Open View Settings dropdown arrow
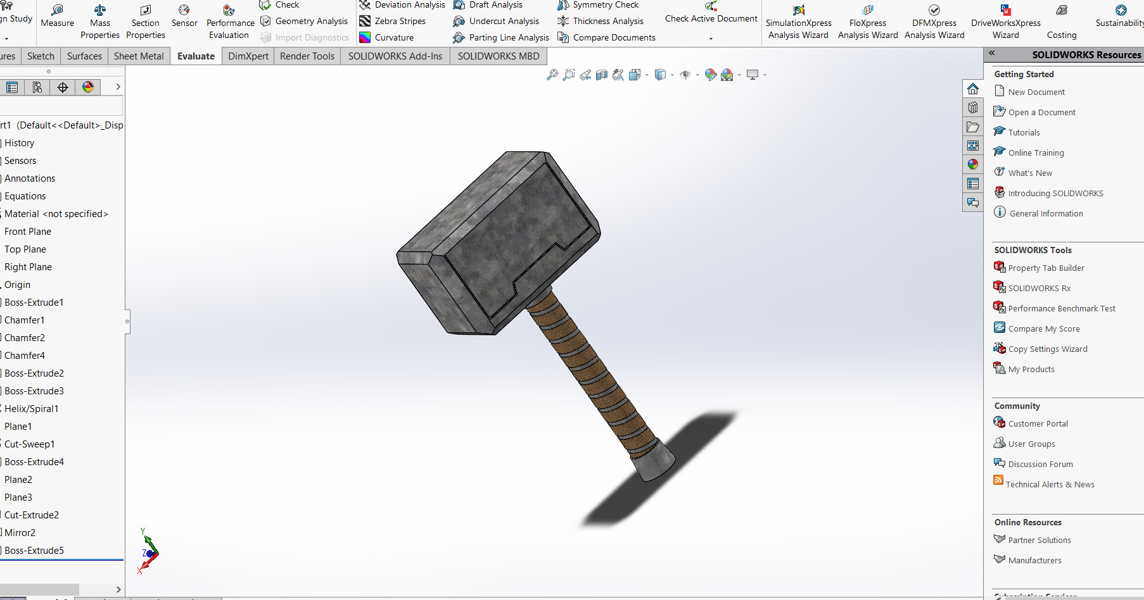The height and width of the screenshot is (600, 1144). (x=765, y=75)
